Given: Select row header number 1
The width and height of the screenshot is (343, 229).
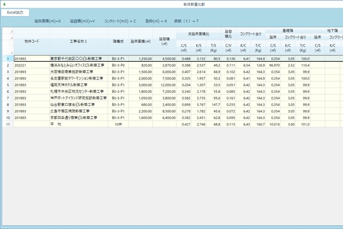Looking at the screenshot, I should point(7,58).
